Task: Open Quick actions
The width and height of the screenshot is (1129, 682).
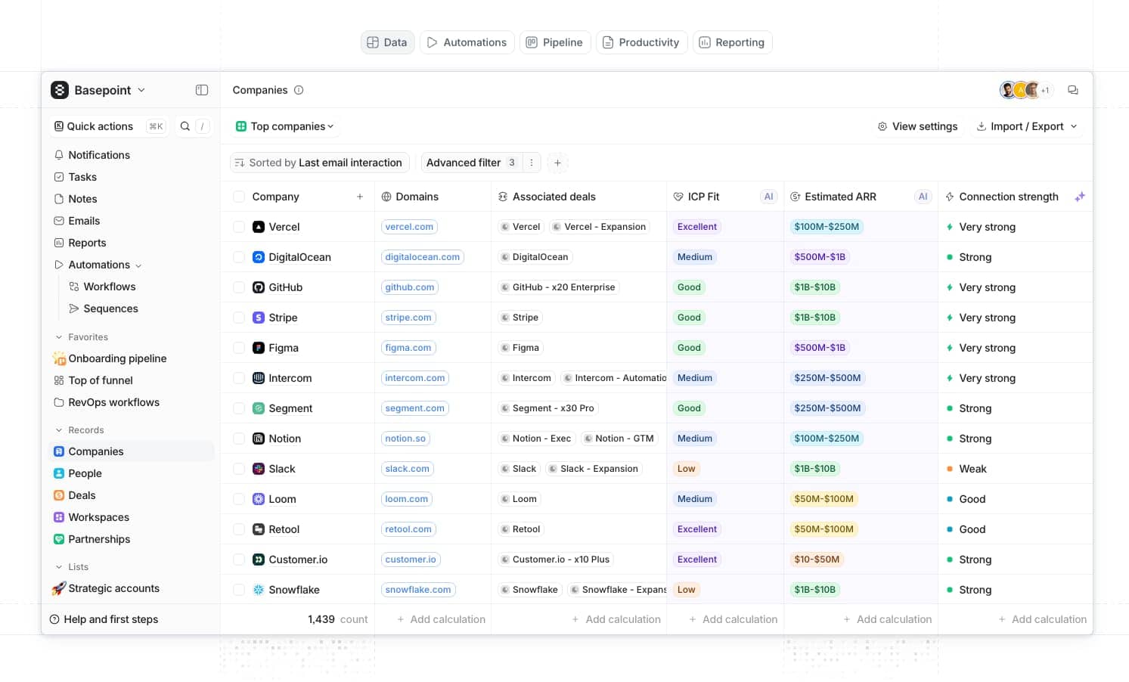Action: (109, 126)
